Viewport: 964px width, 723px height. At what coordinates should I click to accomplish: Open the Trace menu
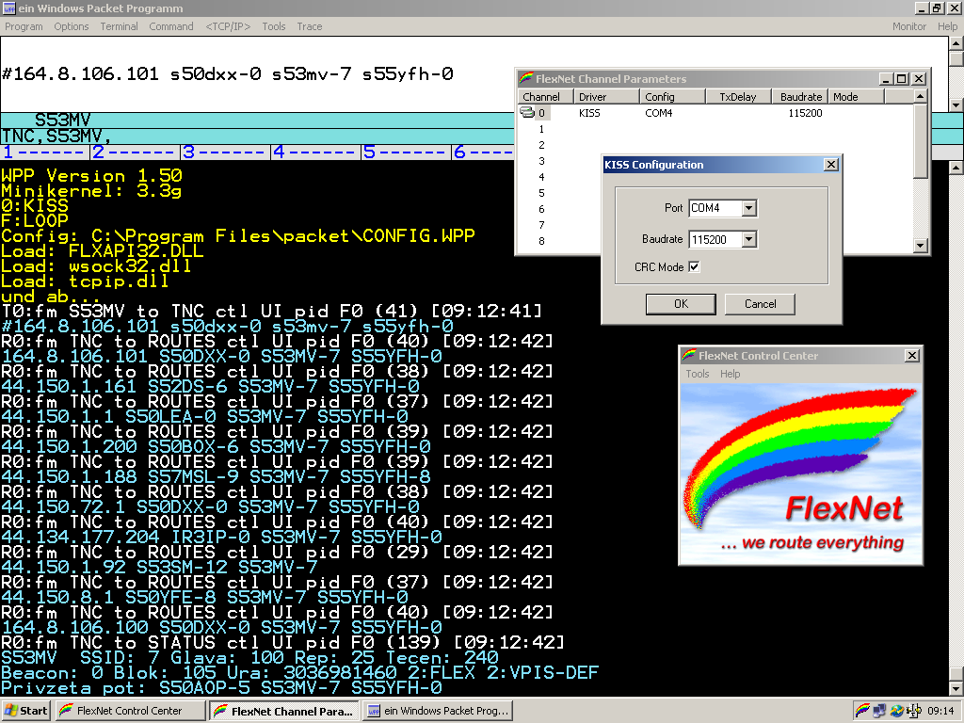point(309,26)
